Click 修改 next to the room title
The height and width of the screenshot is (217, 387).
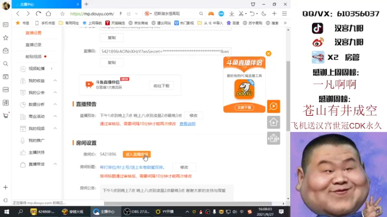184,167
